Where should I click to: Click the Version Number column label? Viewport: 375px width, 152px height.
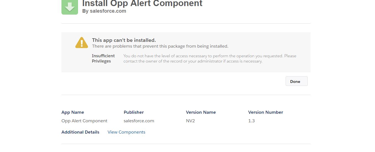pyautogui.click(x=265, y=112)
